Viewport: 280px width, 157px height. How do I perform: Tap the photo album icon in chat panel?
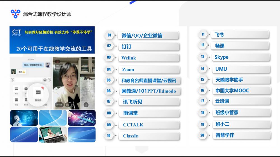click(x=17, y=89)
